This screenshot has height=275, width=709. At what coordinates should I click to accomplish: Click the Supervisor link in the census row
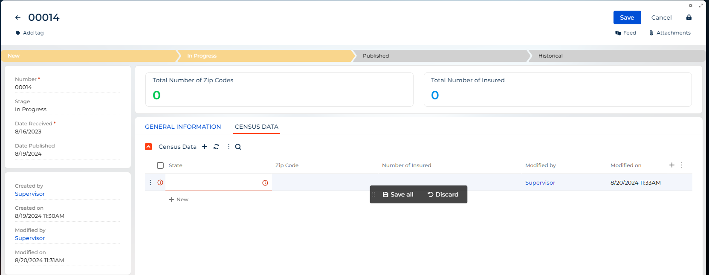coord(540,182)
